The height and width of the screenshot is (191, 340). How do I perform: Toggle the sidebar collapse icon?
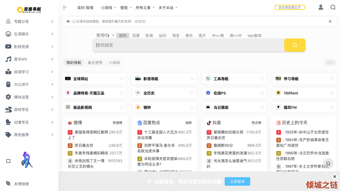pos(65,7)
